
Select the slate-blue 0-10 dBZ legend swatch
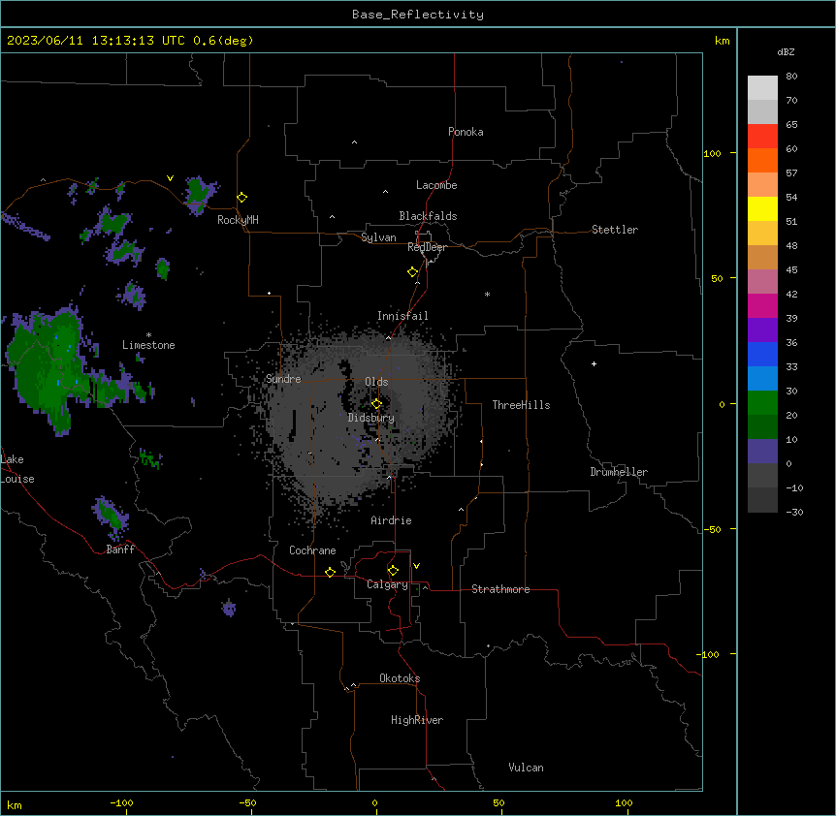pos(762,452)
